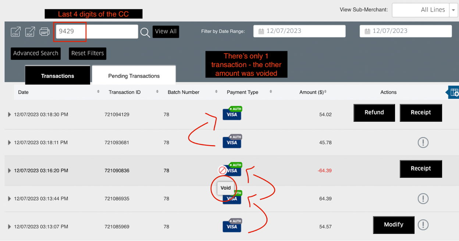Click Modify on the 54.57 transaction

[394, 225]
